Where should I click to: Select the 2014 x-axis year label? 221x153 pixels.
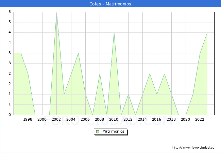(142, 119)
